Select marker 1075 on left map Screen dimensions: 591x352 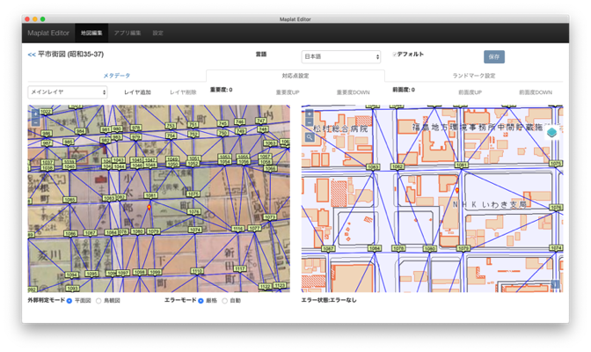(x=193, y=194)
